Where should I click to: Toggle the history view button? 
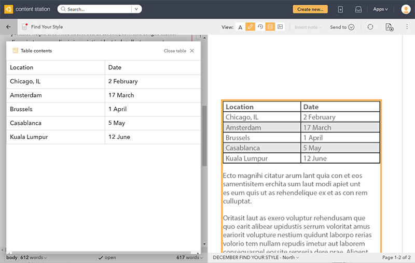click(x=260, y=27)
